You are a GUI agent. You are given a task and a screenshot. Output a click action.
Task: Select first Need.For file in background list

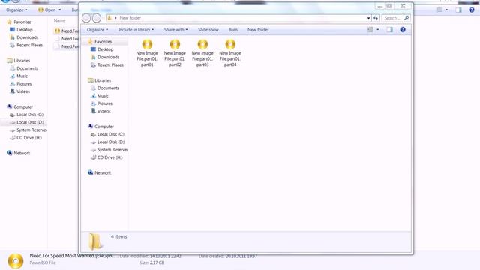click(66, 31)
